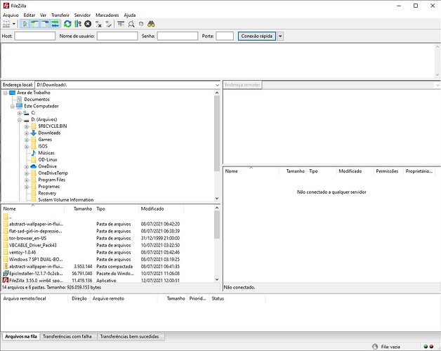
Task: Toggle the remote directory tree view
Action: coord(44,24)
